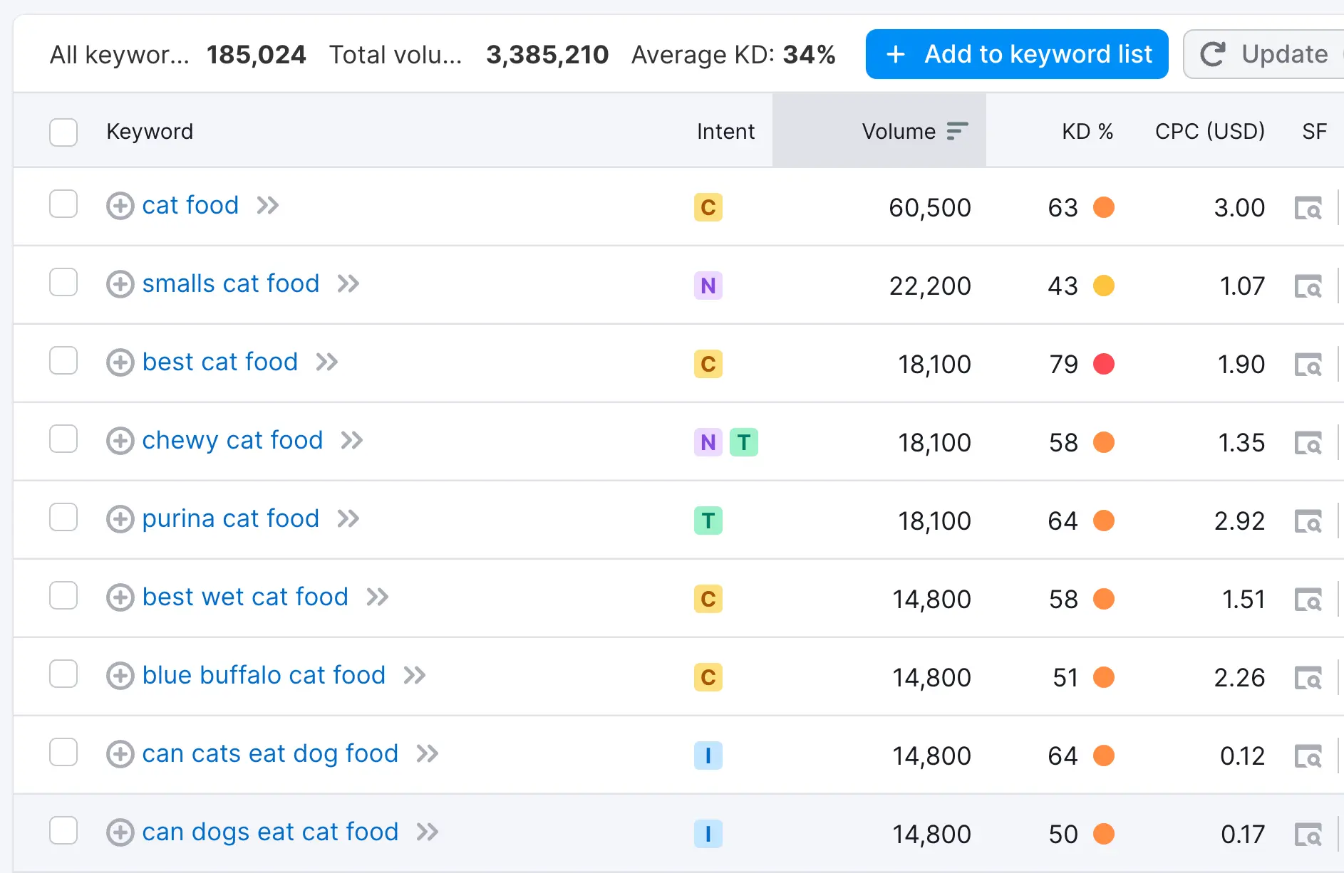Open the 'best cat food' keyword link
The image size is (1344, 873).
point(219,362)
